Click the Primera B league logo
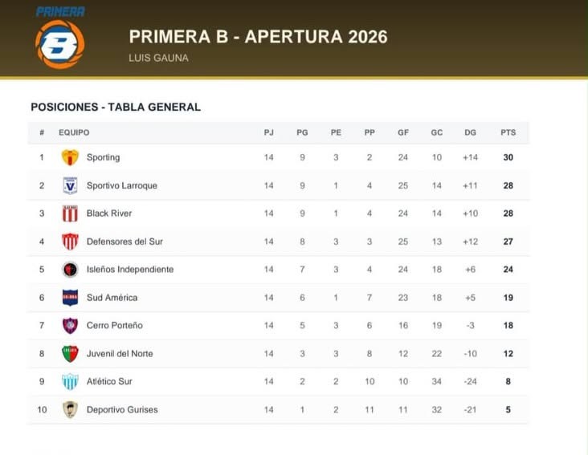The image size is (588, 455). [59, 38]
